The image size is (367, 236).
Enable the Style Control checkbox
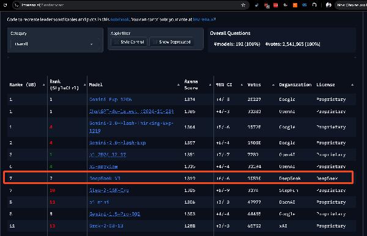(x=116, y=42)
